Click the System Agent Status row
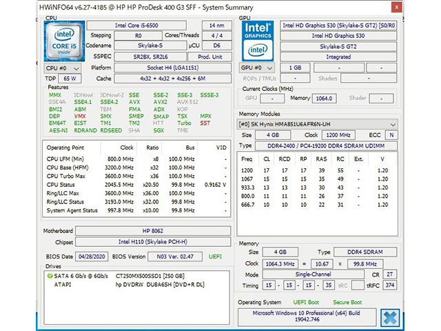Screen dimensions: 441x331 click(136, 210)
